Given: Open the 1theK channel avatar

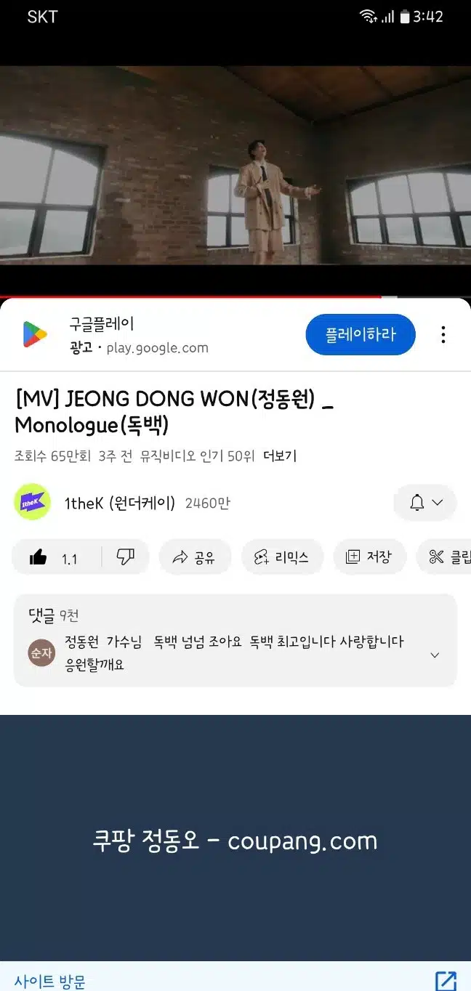Looking at the screenshot, I should [32, 502].
